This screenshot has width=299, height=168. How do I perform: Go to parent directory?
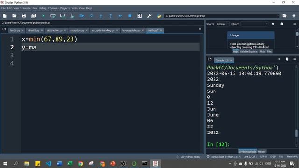[x=294, y=16]
